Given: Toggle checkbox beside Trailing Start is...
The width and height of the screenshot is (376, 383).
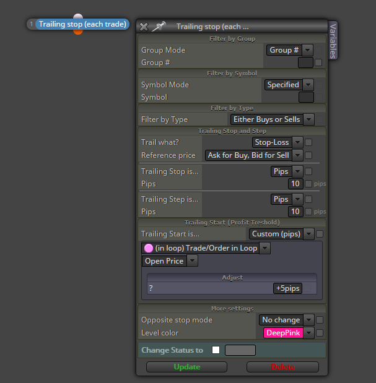Looking at the screenshot, I should pyautogui.click(x=320, y=234).
